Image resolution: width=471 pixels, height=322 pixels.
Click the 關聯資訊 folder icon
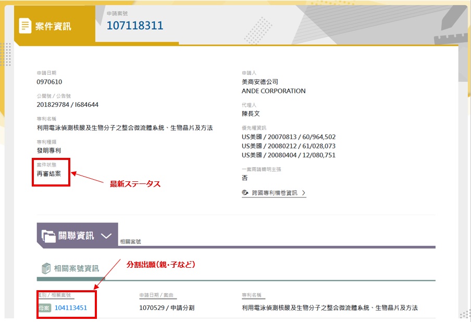click(x=48, y=236)
